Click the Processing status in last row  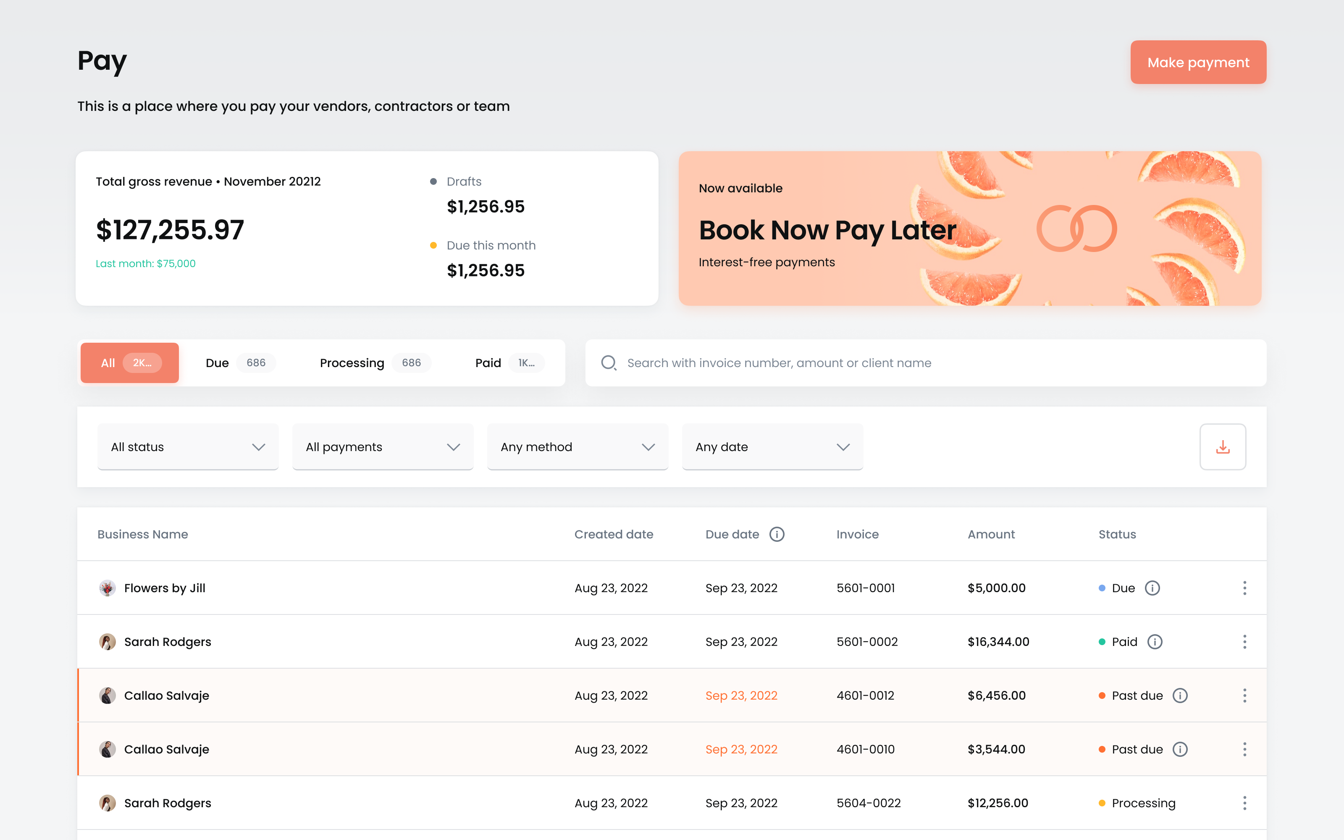coord(1137,803)
